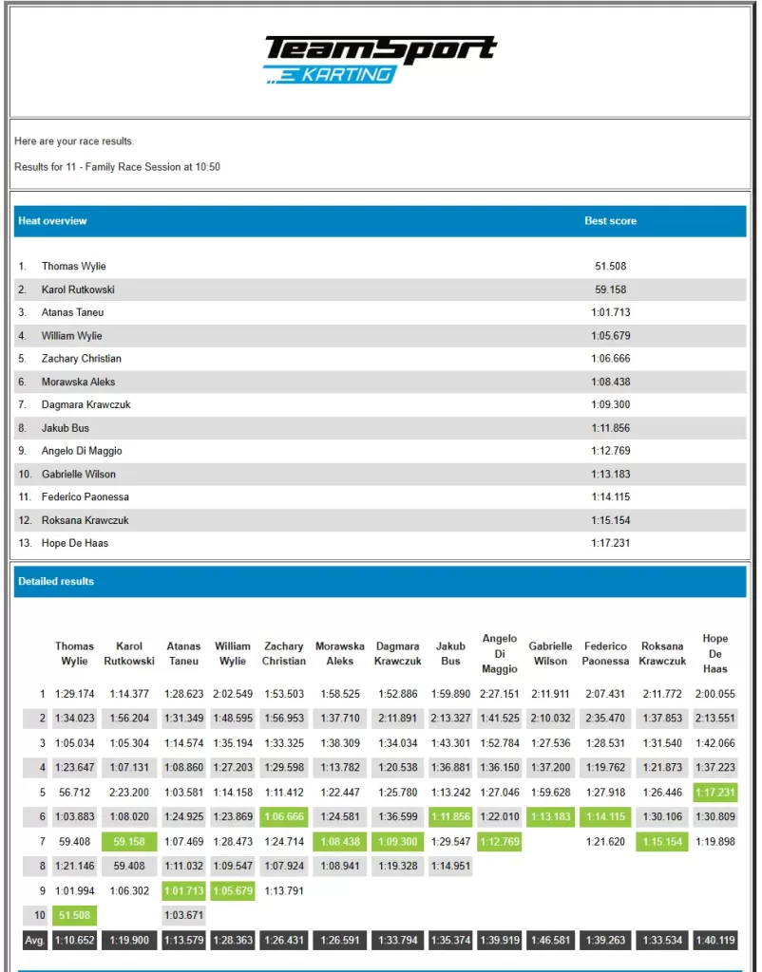This screenshot has height=972, width=762.
Task: Click the Avg. row label
Action: (34, 940)
